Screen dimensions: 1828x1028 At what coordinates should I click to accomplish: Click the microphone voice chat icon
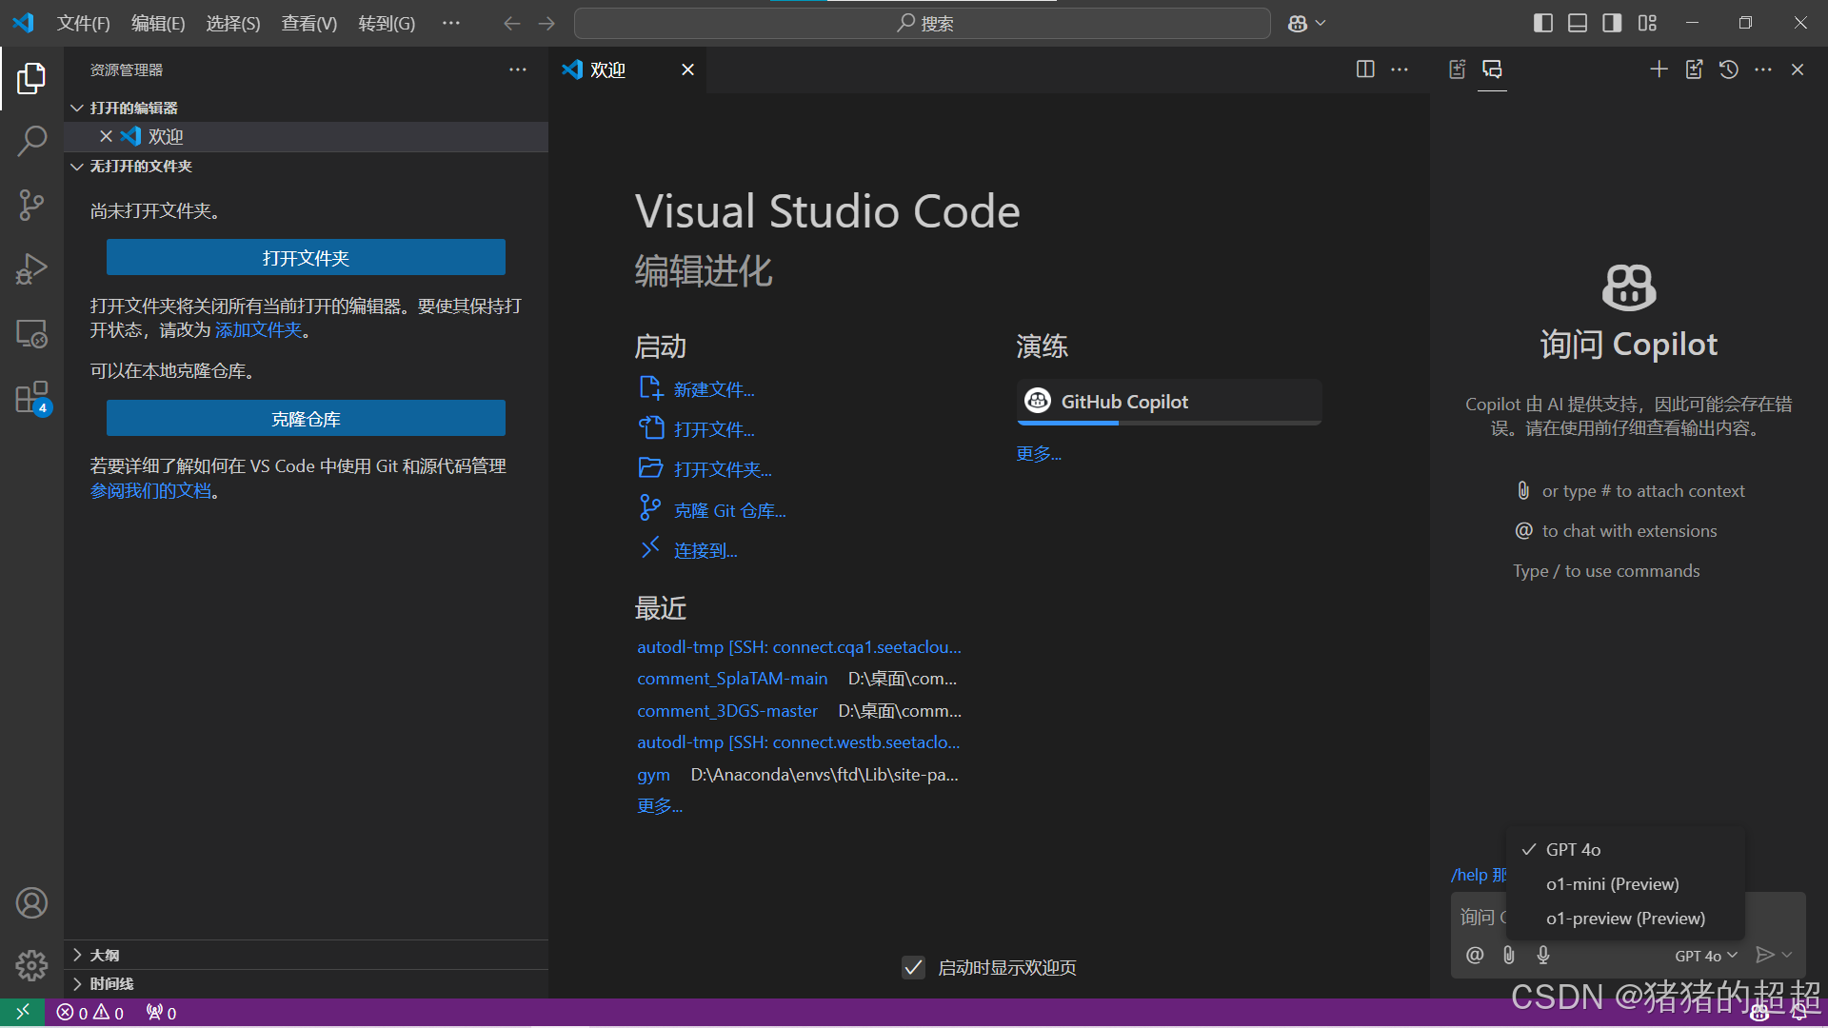pos(1543,955)
